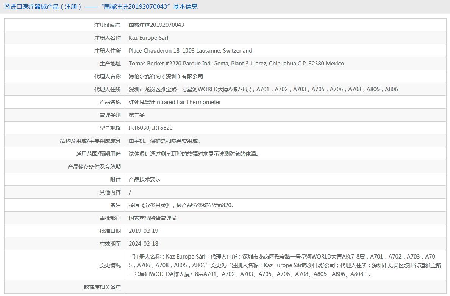Select expiry date 2024-02-18
This screenshot has width=450, height=296.
[x=144, y=244]
